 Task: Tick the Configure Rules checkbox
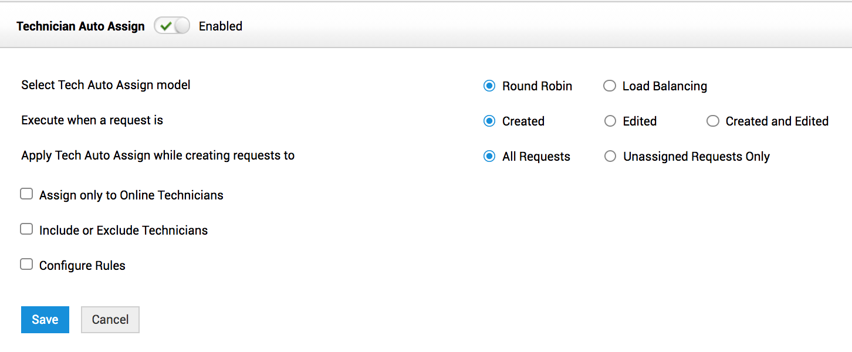(x=26, y=265)
